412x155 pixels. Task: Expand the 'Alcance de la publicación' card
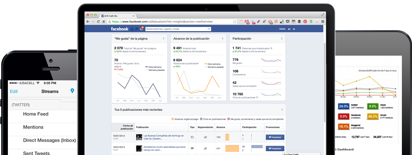coord(222,38)
